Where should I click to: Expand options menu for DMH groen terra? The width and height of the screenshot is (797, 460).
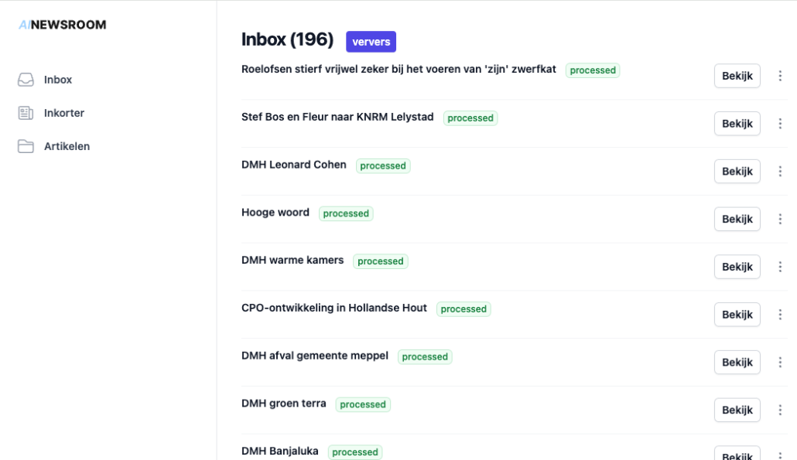780,410
